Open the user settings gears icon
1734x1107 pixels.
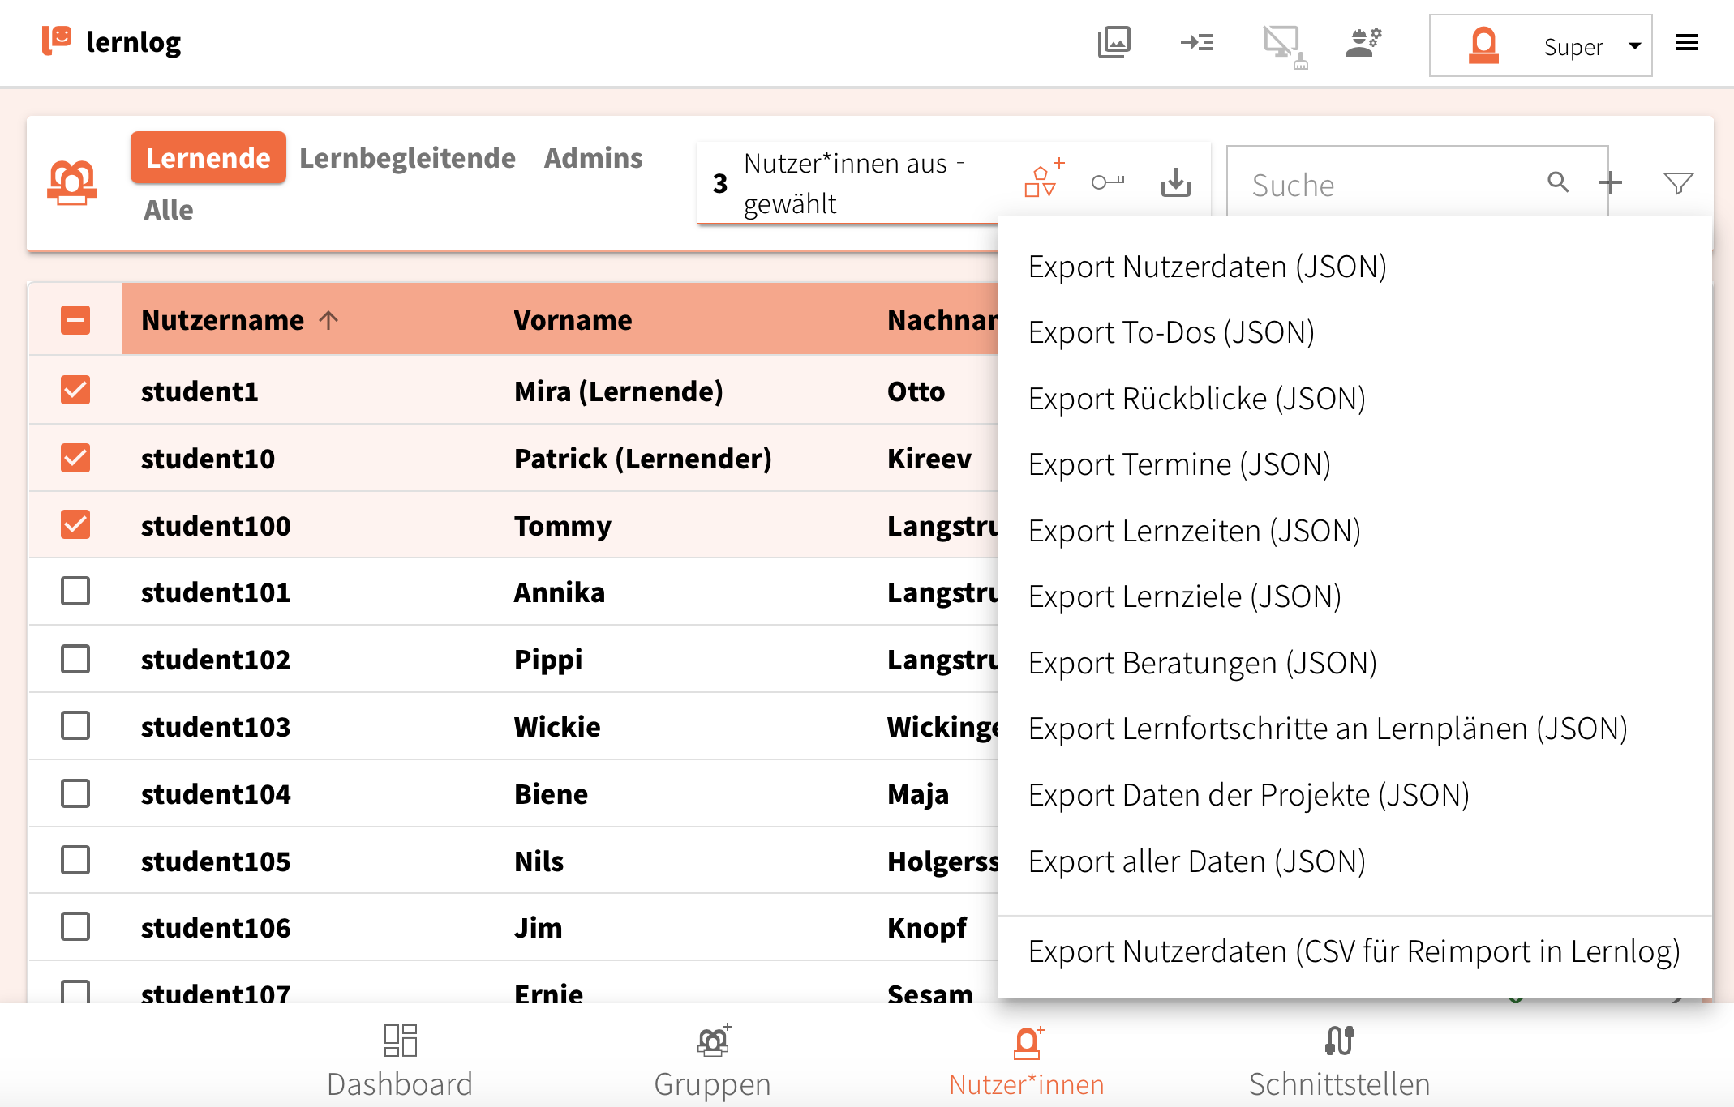(x=1363, y=42)
